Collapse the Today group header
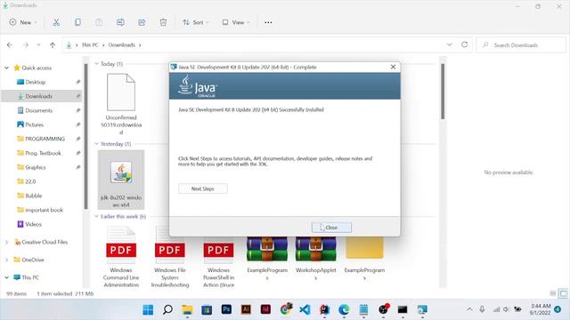This screenshot has width=570, height=320. (x=97, y=64)
